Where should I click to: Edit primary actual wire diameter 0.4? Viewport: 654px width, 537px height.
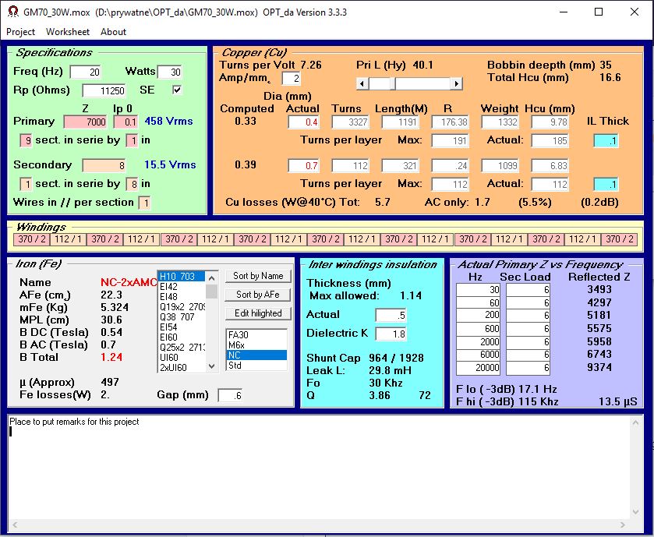coord(304,122)
